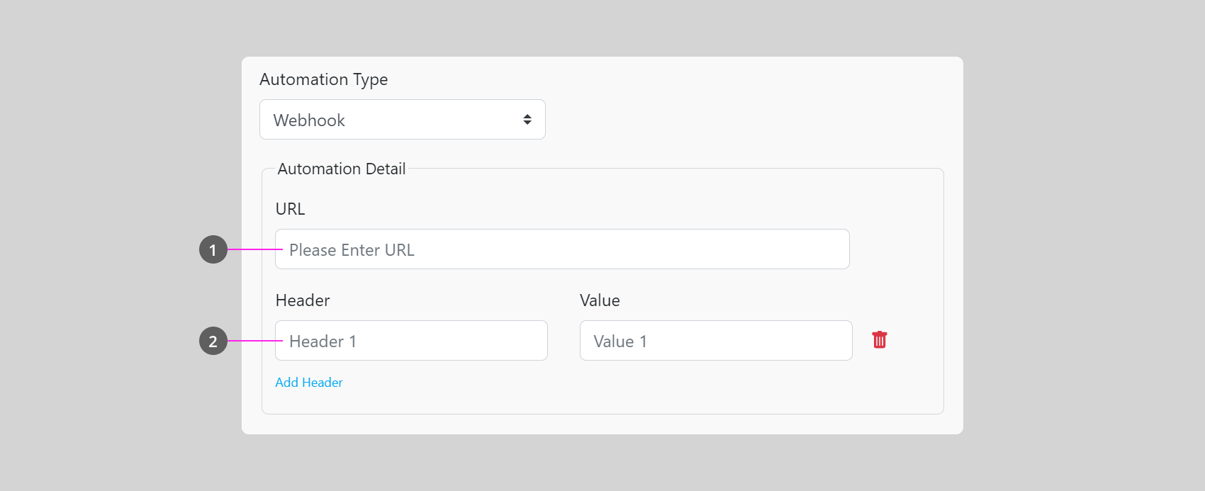
Task: Click the URL field label
Action: tap(290, 209)
